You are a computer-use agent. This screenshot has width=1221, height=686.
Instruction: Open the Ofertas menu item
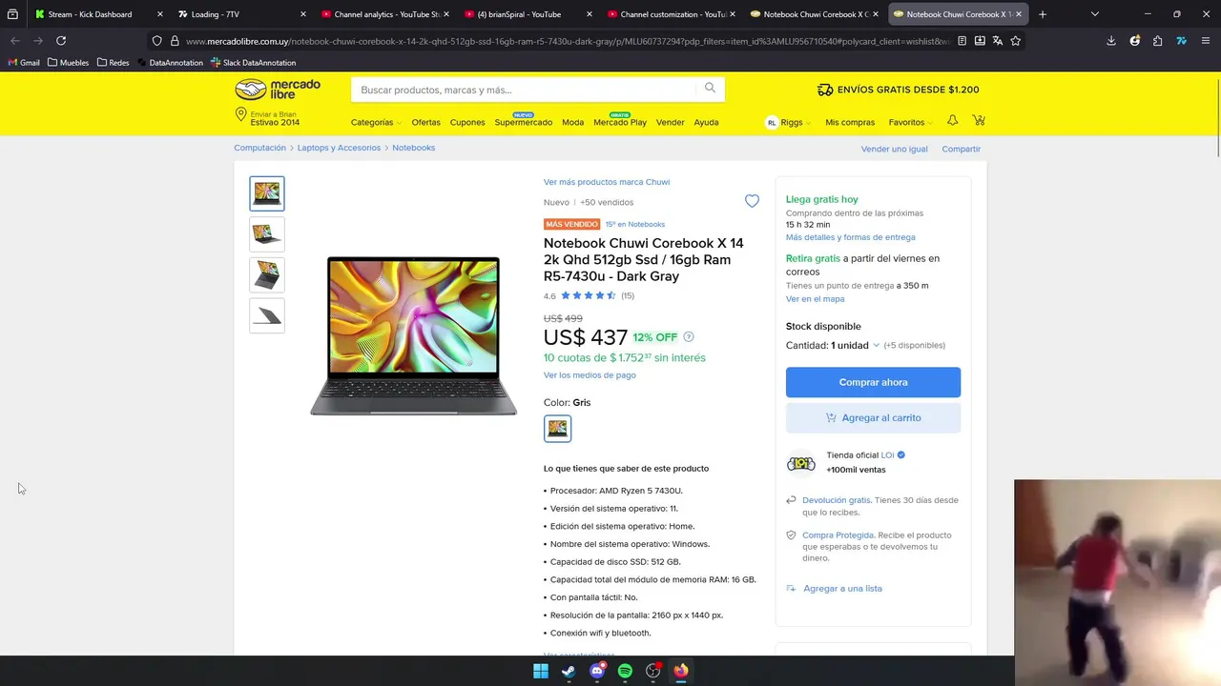pyautogui.click(x=425, y=122)
